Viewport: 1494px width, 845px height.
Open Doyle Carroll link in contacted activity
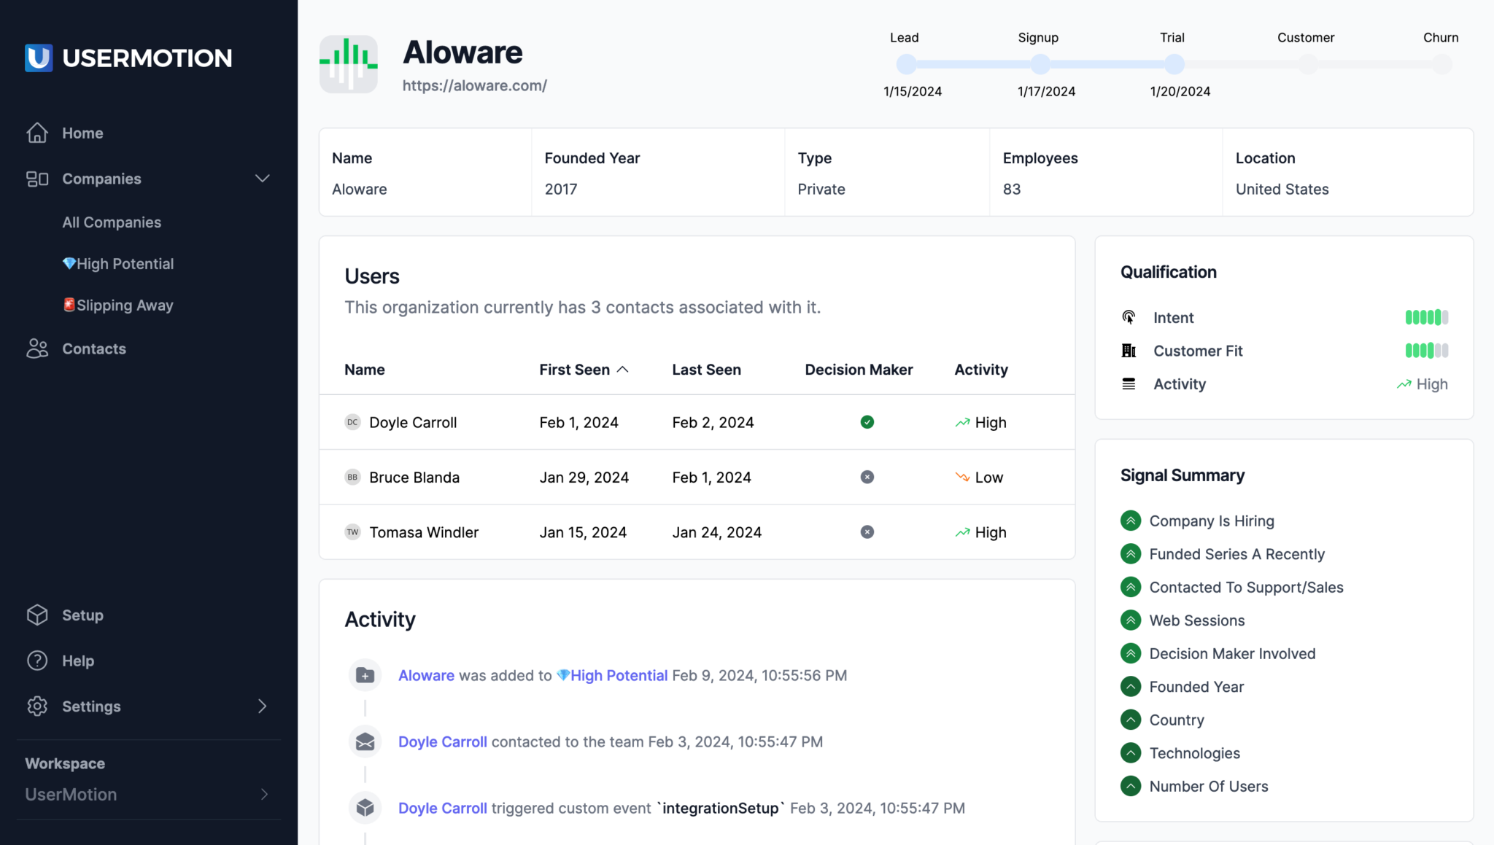click(x=443, y=741)
